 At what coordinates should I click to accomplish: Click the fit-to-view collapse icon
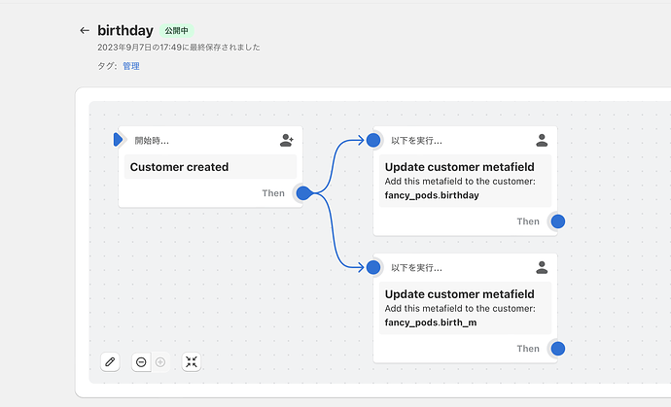click(192, 361)
